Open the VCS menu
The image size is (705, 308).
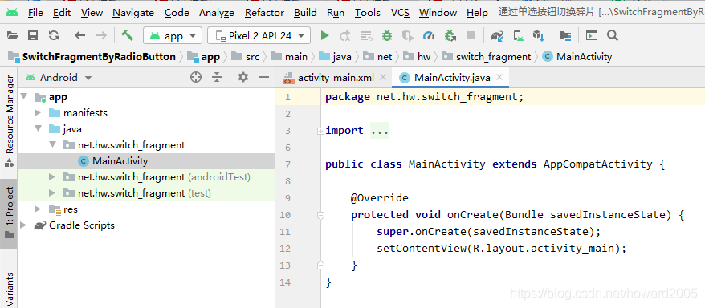click(400, 13)
